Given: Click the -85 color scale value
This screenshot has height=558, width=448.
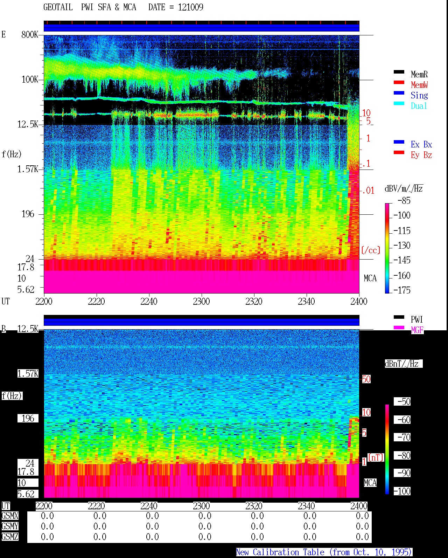Looking at the screenshot, I should pos(404,201).
